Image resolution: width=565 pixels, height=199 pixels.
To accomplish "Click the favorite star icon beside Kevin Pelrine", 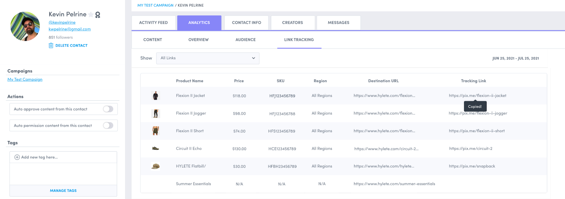I will click(91, 14).
